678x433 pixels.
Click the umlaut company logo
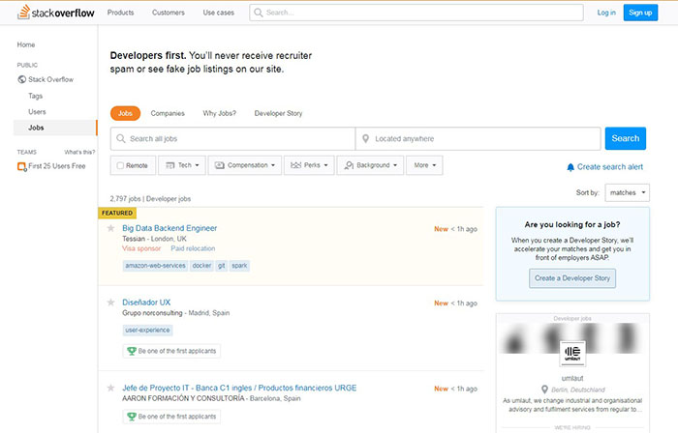(572, 354)
